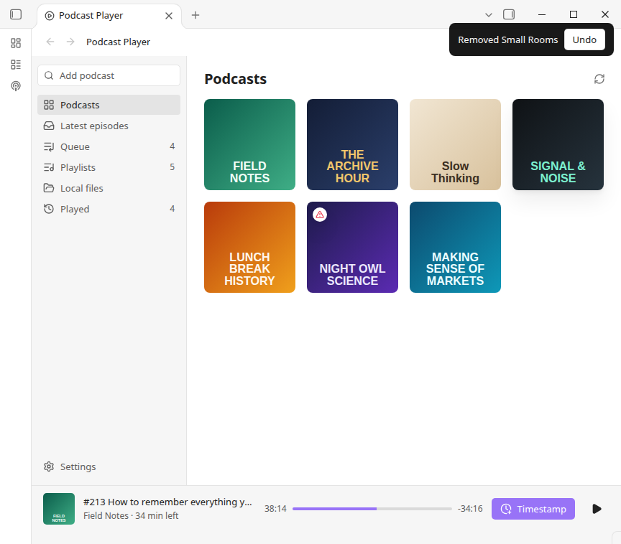Click the elapsed time 38:14
This screenshot has width=621, height=544.
click(275, 509)
